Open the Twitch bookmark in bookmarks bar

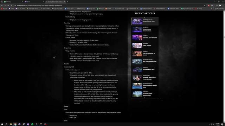11,9
